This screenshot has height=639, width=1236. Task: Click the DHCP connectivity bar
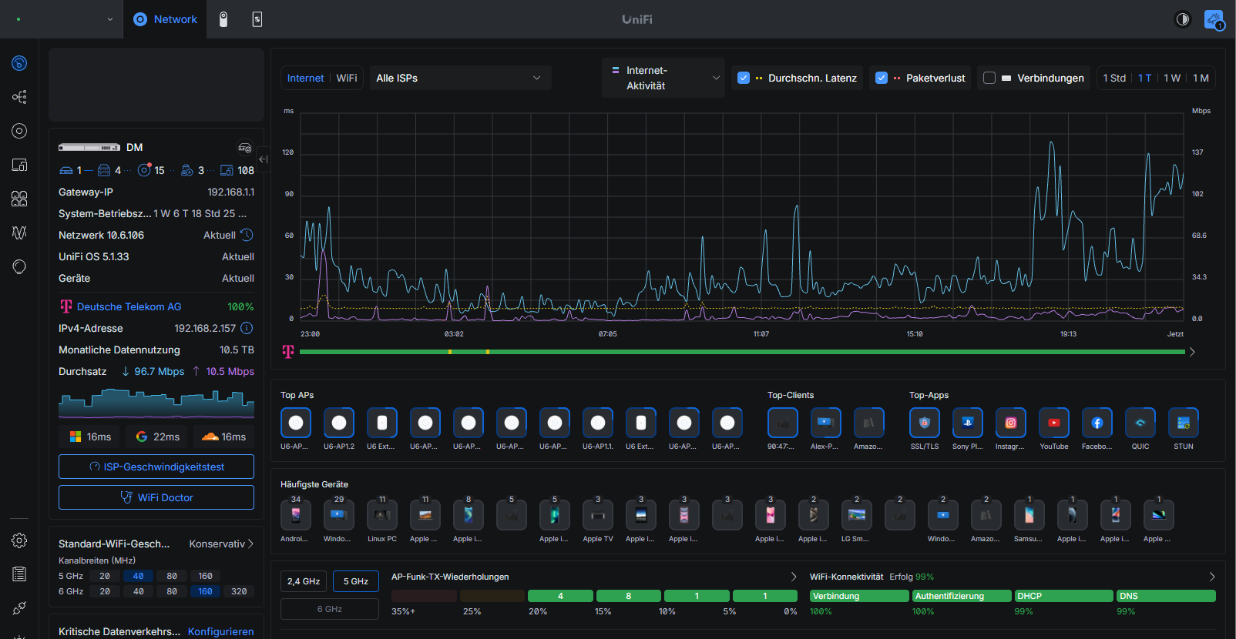[1064, 596]
